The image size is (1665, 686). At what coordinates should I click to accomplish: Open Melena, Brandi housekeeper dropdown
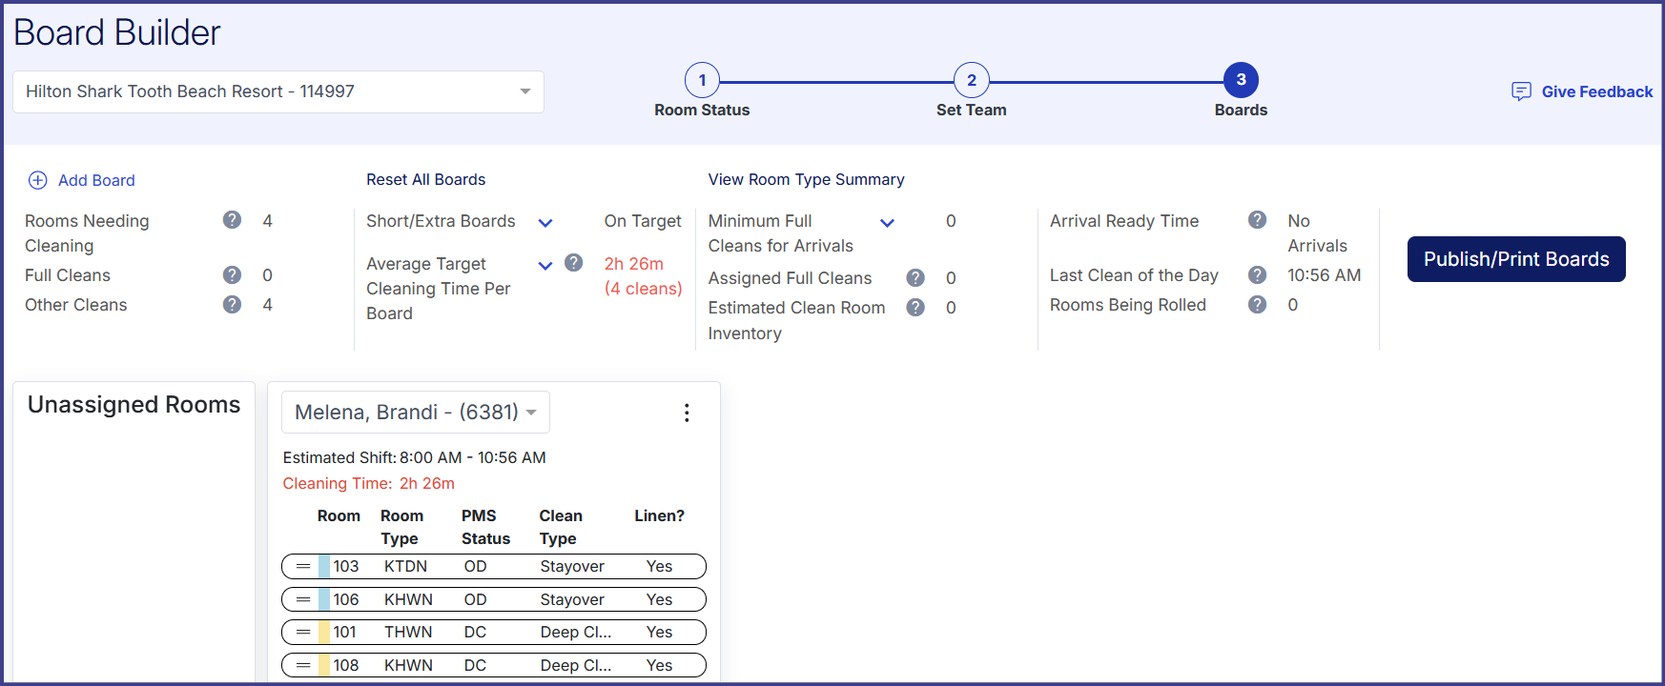(415, 413)
